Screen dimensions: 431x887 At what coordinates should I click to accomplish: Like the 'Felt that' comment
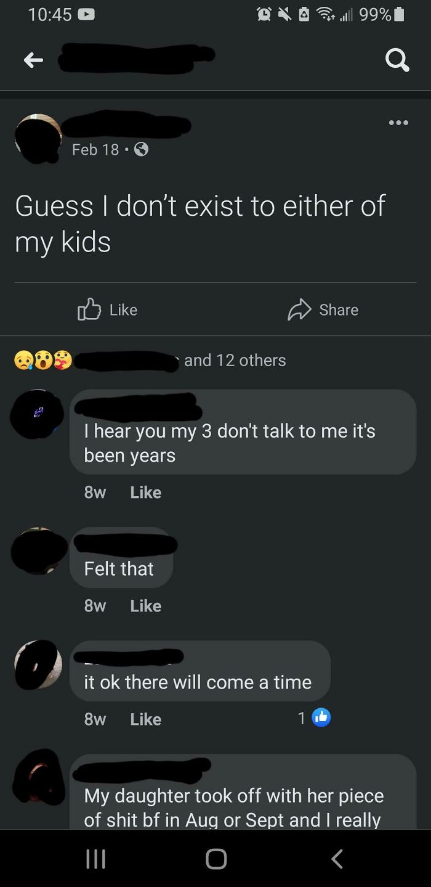(146, 606)
